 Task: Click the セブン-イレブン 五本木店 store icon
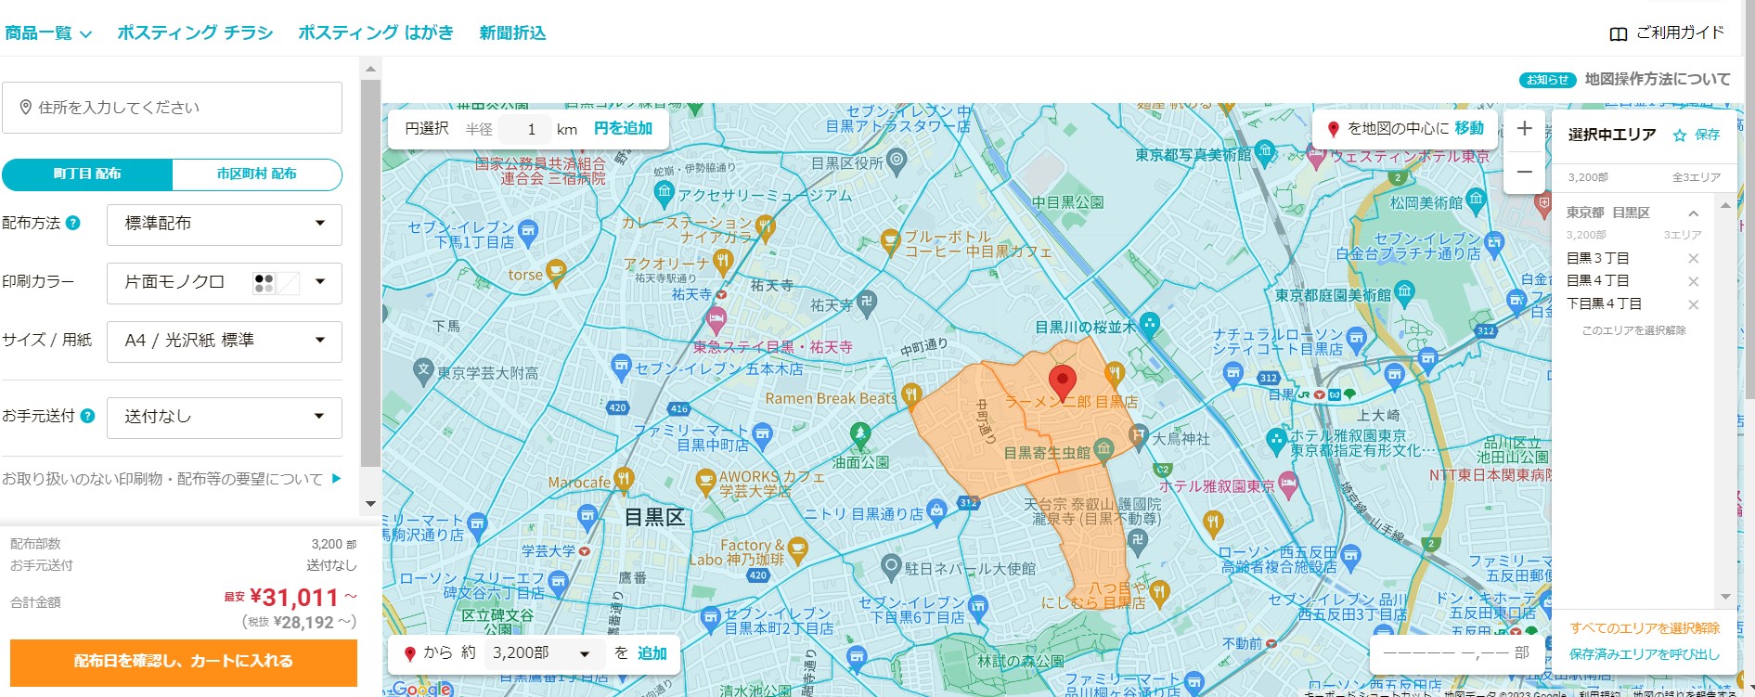coord(622,366)
